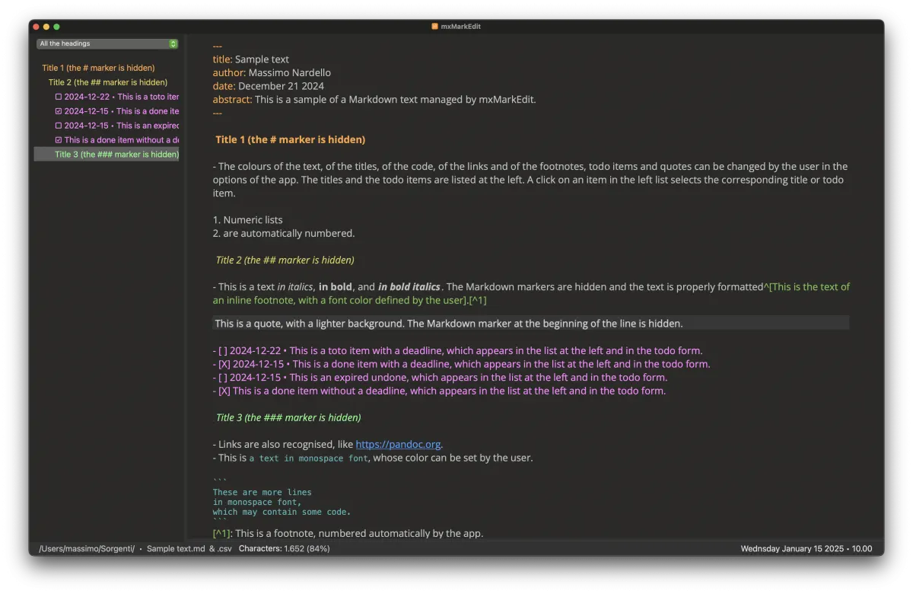Click the 'Title 3 (the ### marker is hidden)' editor heading
Screen dimensions: 913x594
click(x=288, y=417)
